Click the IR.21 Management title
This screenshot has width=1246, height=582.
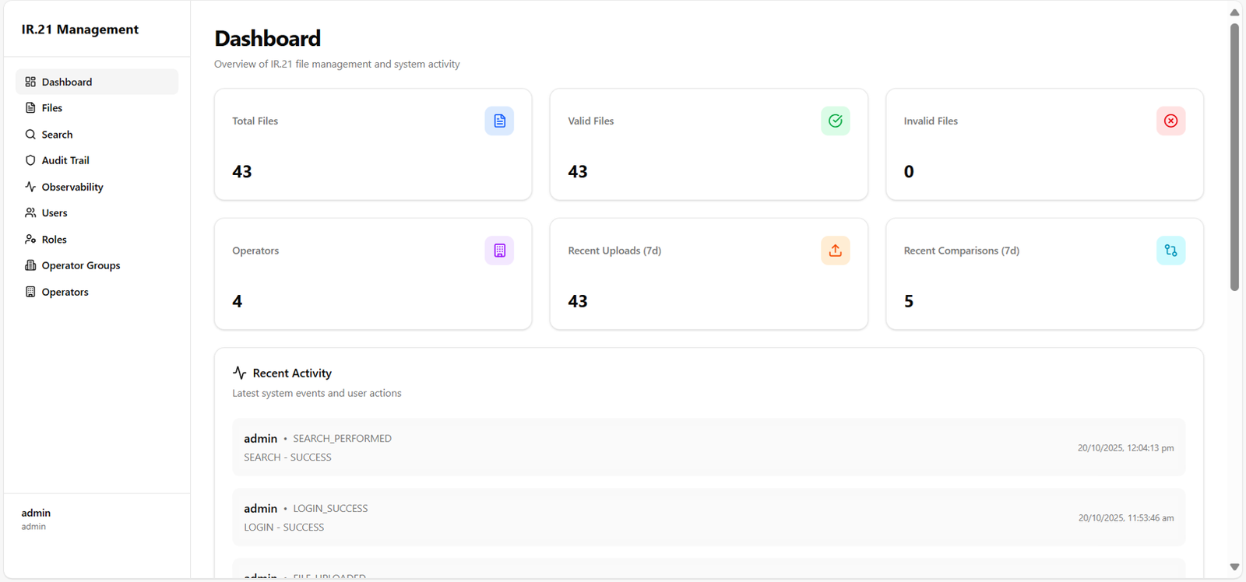79,30
